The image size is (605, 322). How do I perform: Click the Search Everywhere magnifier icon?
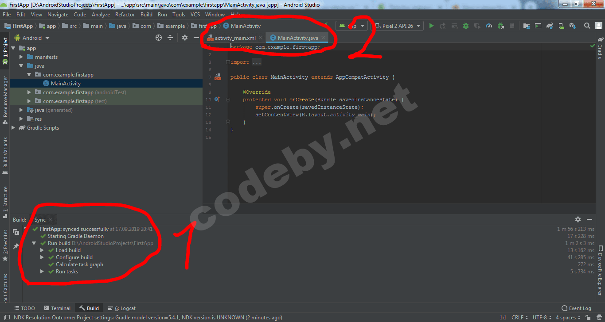[x=587, y=26]
